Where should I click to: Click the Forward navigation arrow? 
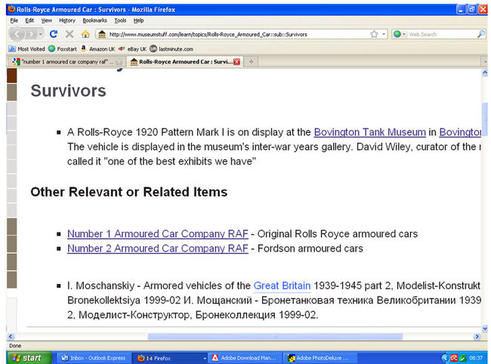[x=31, y=34]
